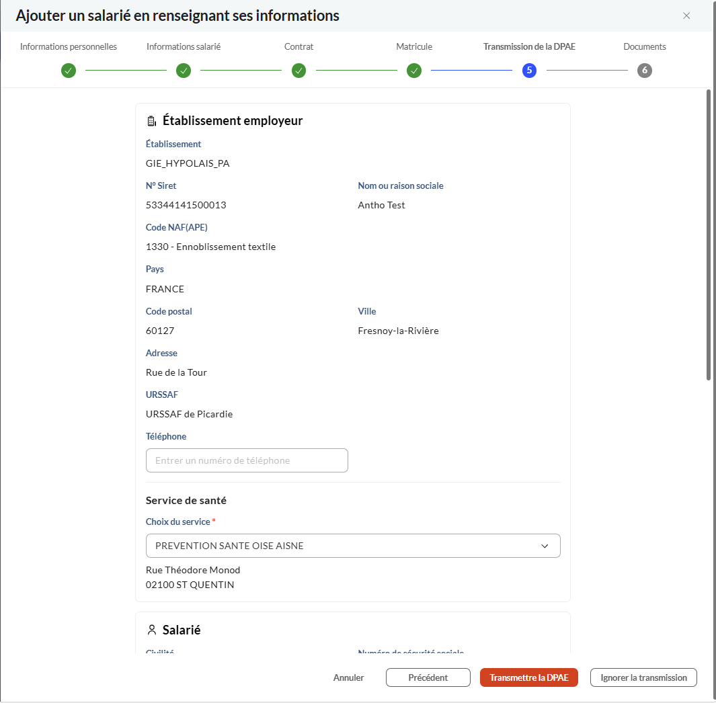The image size is (716, 703).
Task: Go to step 6 Documents circle
Action: pyautogui.click(x=645, y=71)
